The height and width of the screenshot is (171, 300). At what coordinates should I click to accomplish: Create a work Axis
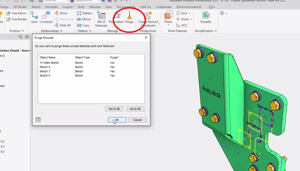tap(182, 13)
